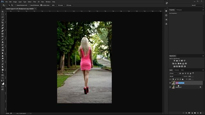
Task: Add a Curves adjustment
Action: [179, 61]
